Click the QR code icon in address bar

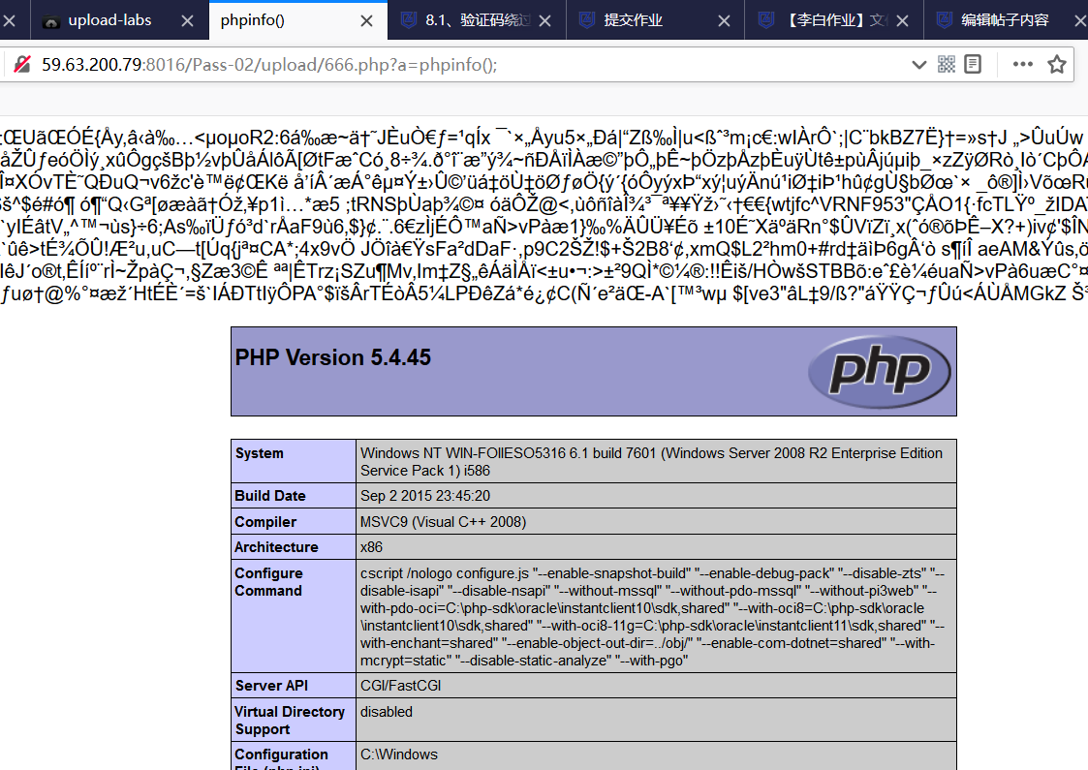[x=947, y=65]
